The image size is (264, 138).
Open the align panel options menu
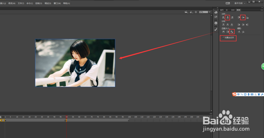point(261,10)
